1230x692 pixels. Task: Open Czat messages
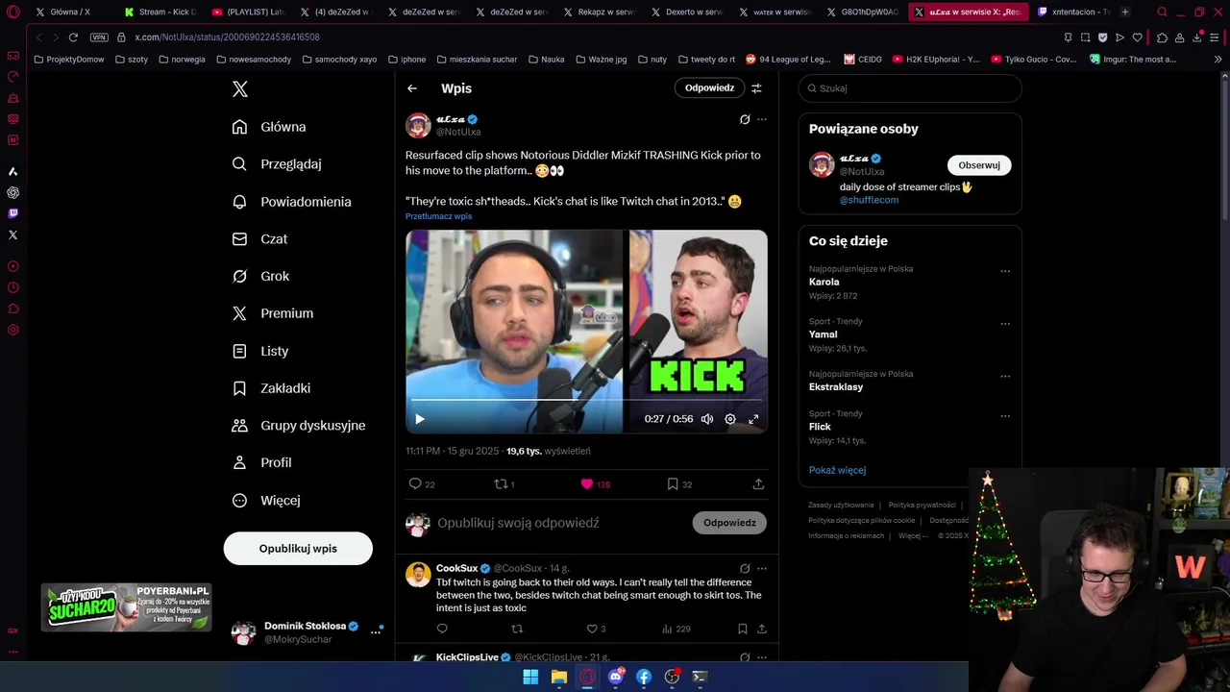point(259,238)
